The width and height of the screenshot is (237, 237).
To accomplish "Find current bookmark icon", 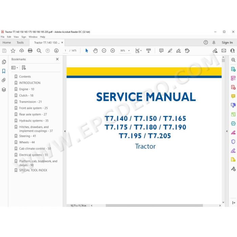I will click(x=24, y=68).
